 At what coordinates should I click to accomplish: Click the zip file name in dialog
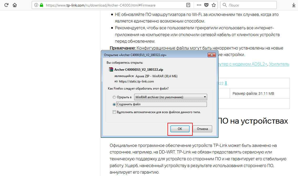pyautogui.click(x=139, y=70)
